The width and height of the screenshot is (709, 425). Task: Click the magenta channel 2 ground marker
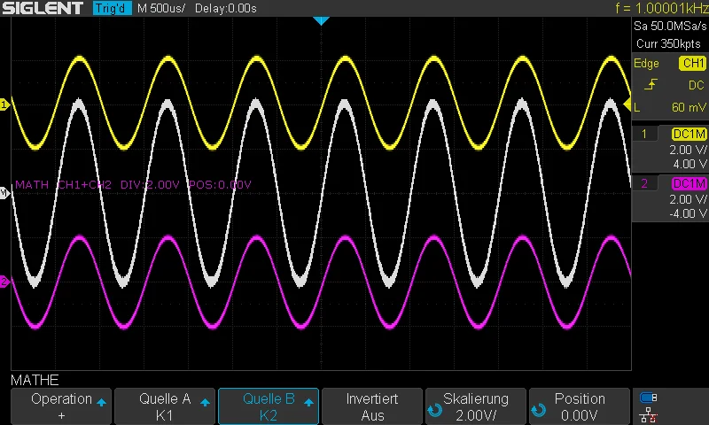click(x=4, y=282)
